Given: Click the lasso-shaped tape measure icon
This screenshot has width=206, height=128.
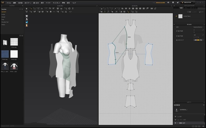Looking at the screenshot, I should 69,8.
